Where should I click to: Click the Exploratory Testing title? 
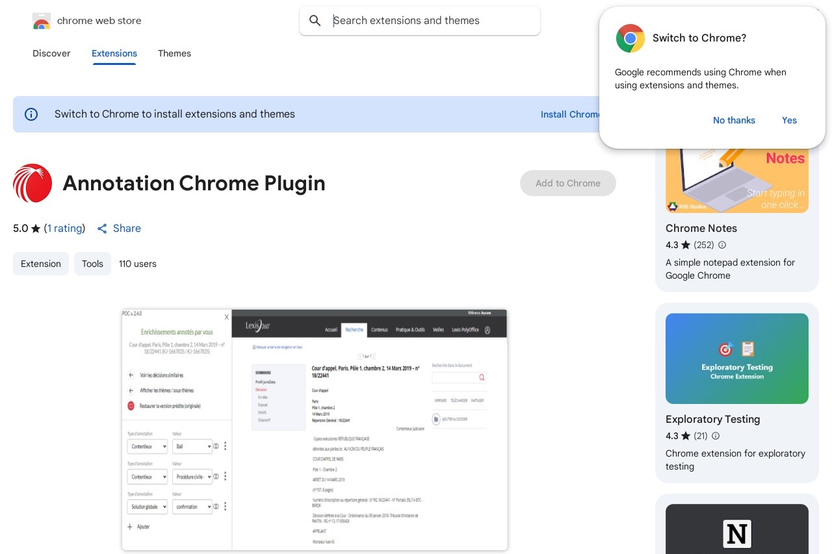tap(713, 420)
